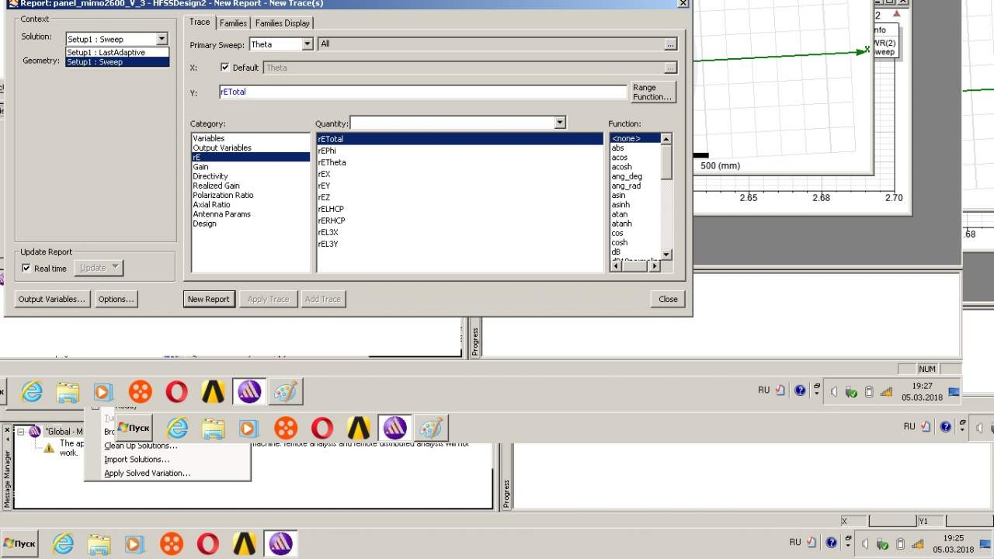This screenshot has height=559, width=994.
Task: Select Realized Gain in the Category list
Action: click(216, 186)
